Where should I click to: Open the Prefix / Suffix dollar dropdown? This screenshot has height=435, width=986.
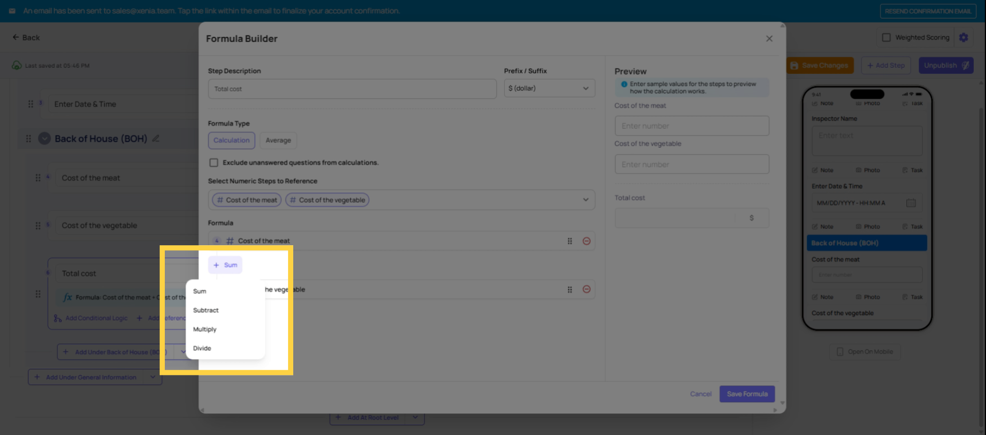549,88
